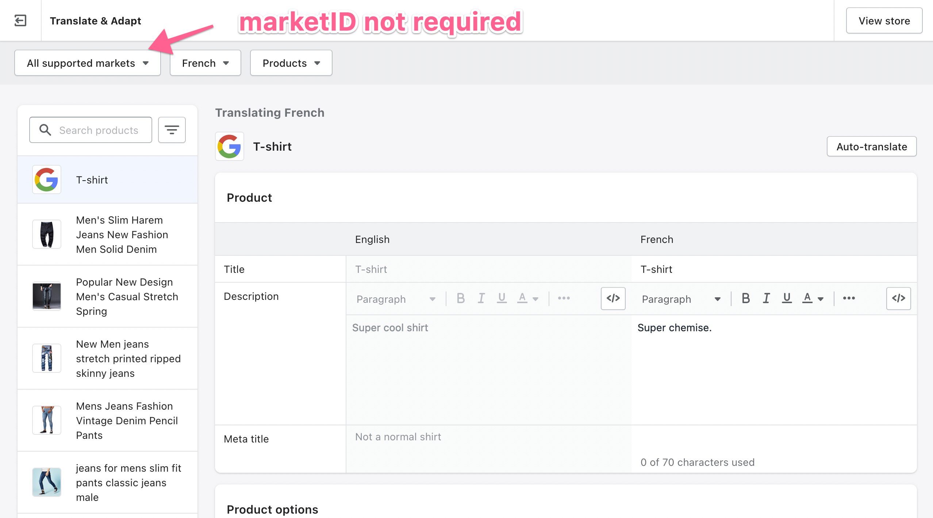Screen dimensions: 933x518
Task: Show HTML view of English description
Action: click(x=613, y=298)
